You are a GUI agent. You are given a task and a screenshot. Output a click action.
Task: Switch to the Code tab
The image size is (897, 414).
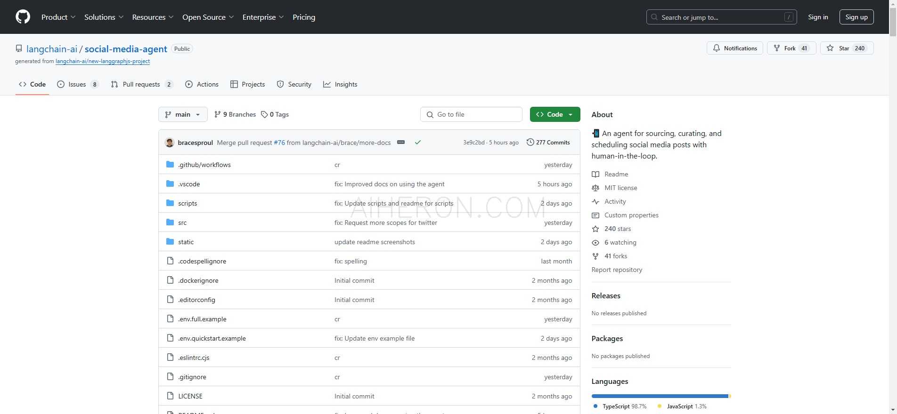coord(32,84)
